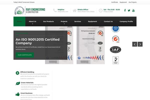Click the Helpline phone icon
This screenshot has width=150, height=100.
click(55, 10)
